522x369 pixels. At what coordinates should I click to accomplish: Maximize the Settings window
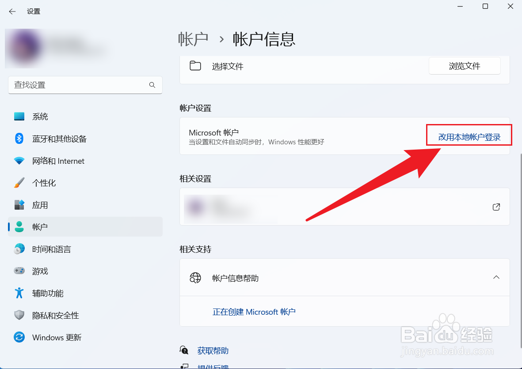tap(485, 6)
